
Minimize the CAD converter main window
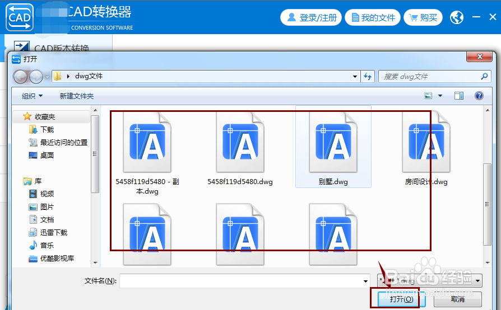(476, 17)
